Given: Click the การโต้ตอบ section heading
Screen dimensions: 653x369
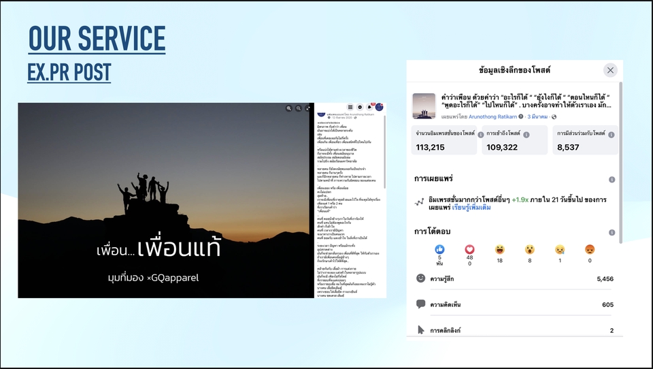Looking at the screenshot, I should [433, 231].
